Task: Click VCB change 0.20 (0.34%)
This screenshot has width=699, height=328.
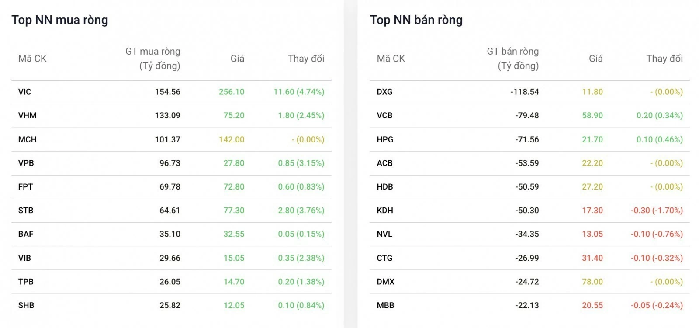Action: click(x=660, y=115)
